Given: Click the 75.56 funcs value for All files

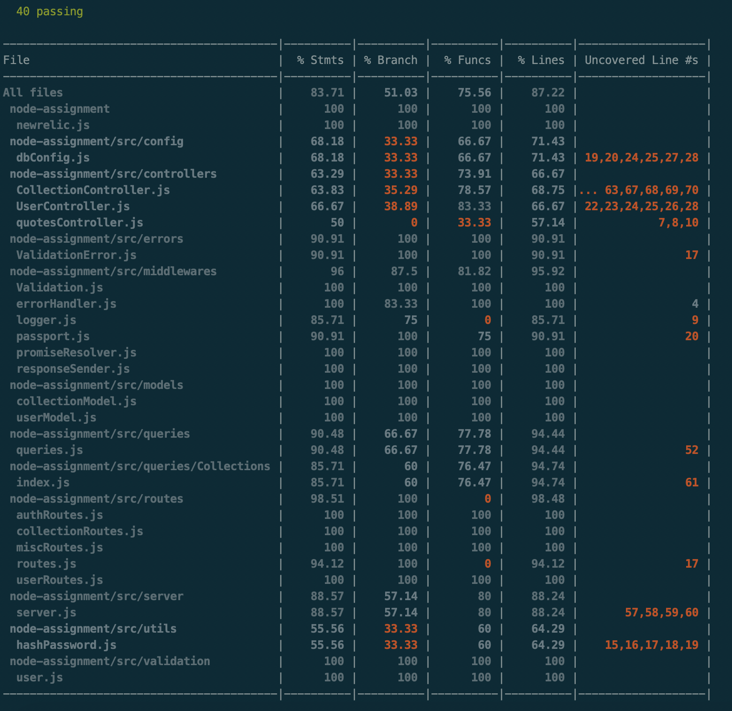Looking at the screenshot, I should (x=474, y=93).
